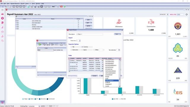Click the Commission legend swatch below donut chart

point(47,99)
